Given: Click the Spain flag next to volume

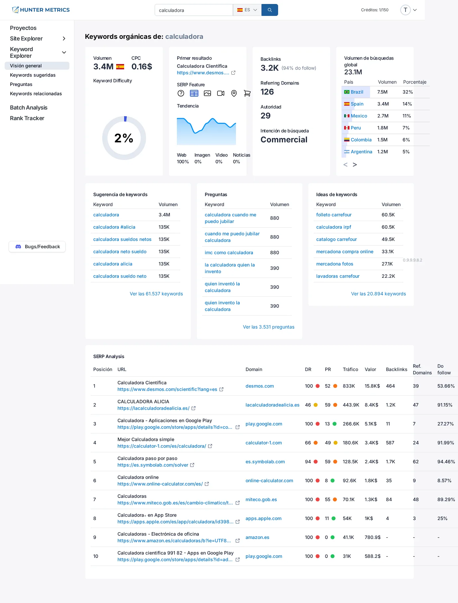Looking at the screenshot, I should (120, 67).
